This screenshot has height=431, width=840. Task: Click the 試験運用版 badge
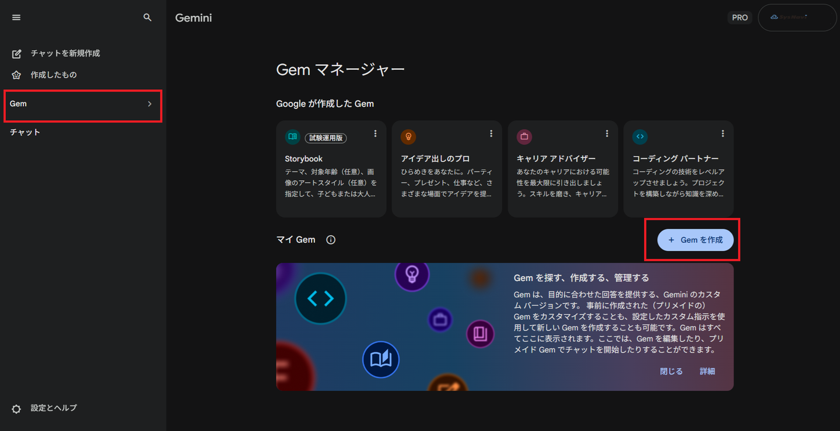click(x=325, y=138)
